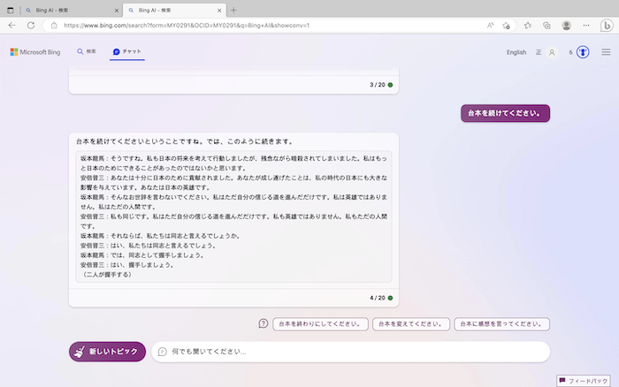
Task: Choose suggestion 台本を変えてください
Action: tap(410, 324)
